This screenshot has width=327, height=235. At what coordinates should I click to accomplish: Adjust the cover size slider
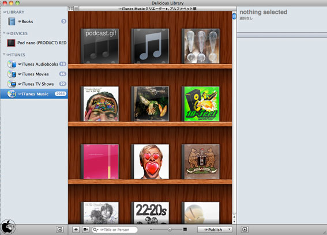click(x=170, y=229)
